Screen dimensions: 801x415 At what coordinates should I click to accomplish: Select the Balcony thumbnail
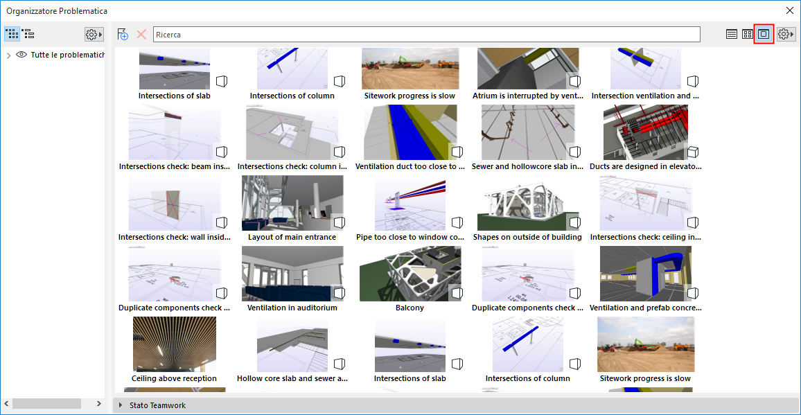410,274
